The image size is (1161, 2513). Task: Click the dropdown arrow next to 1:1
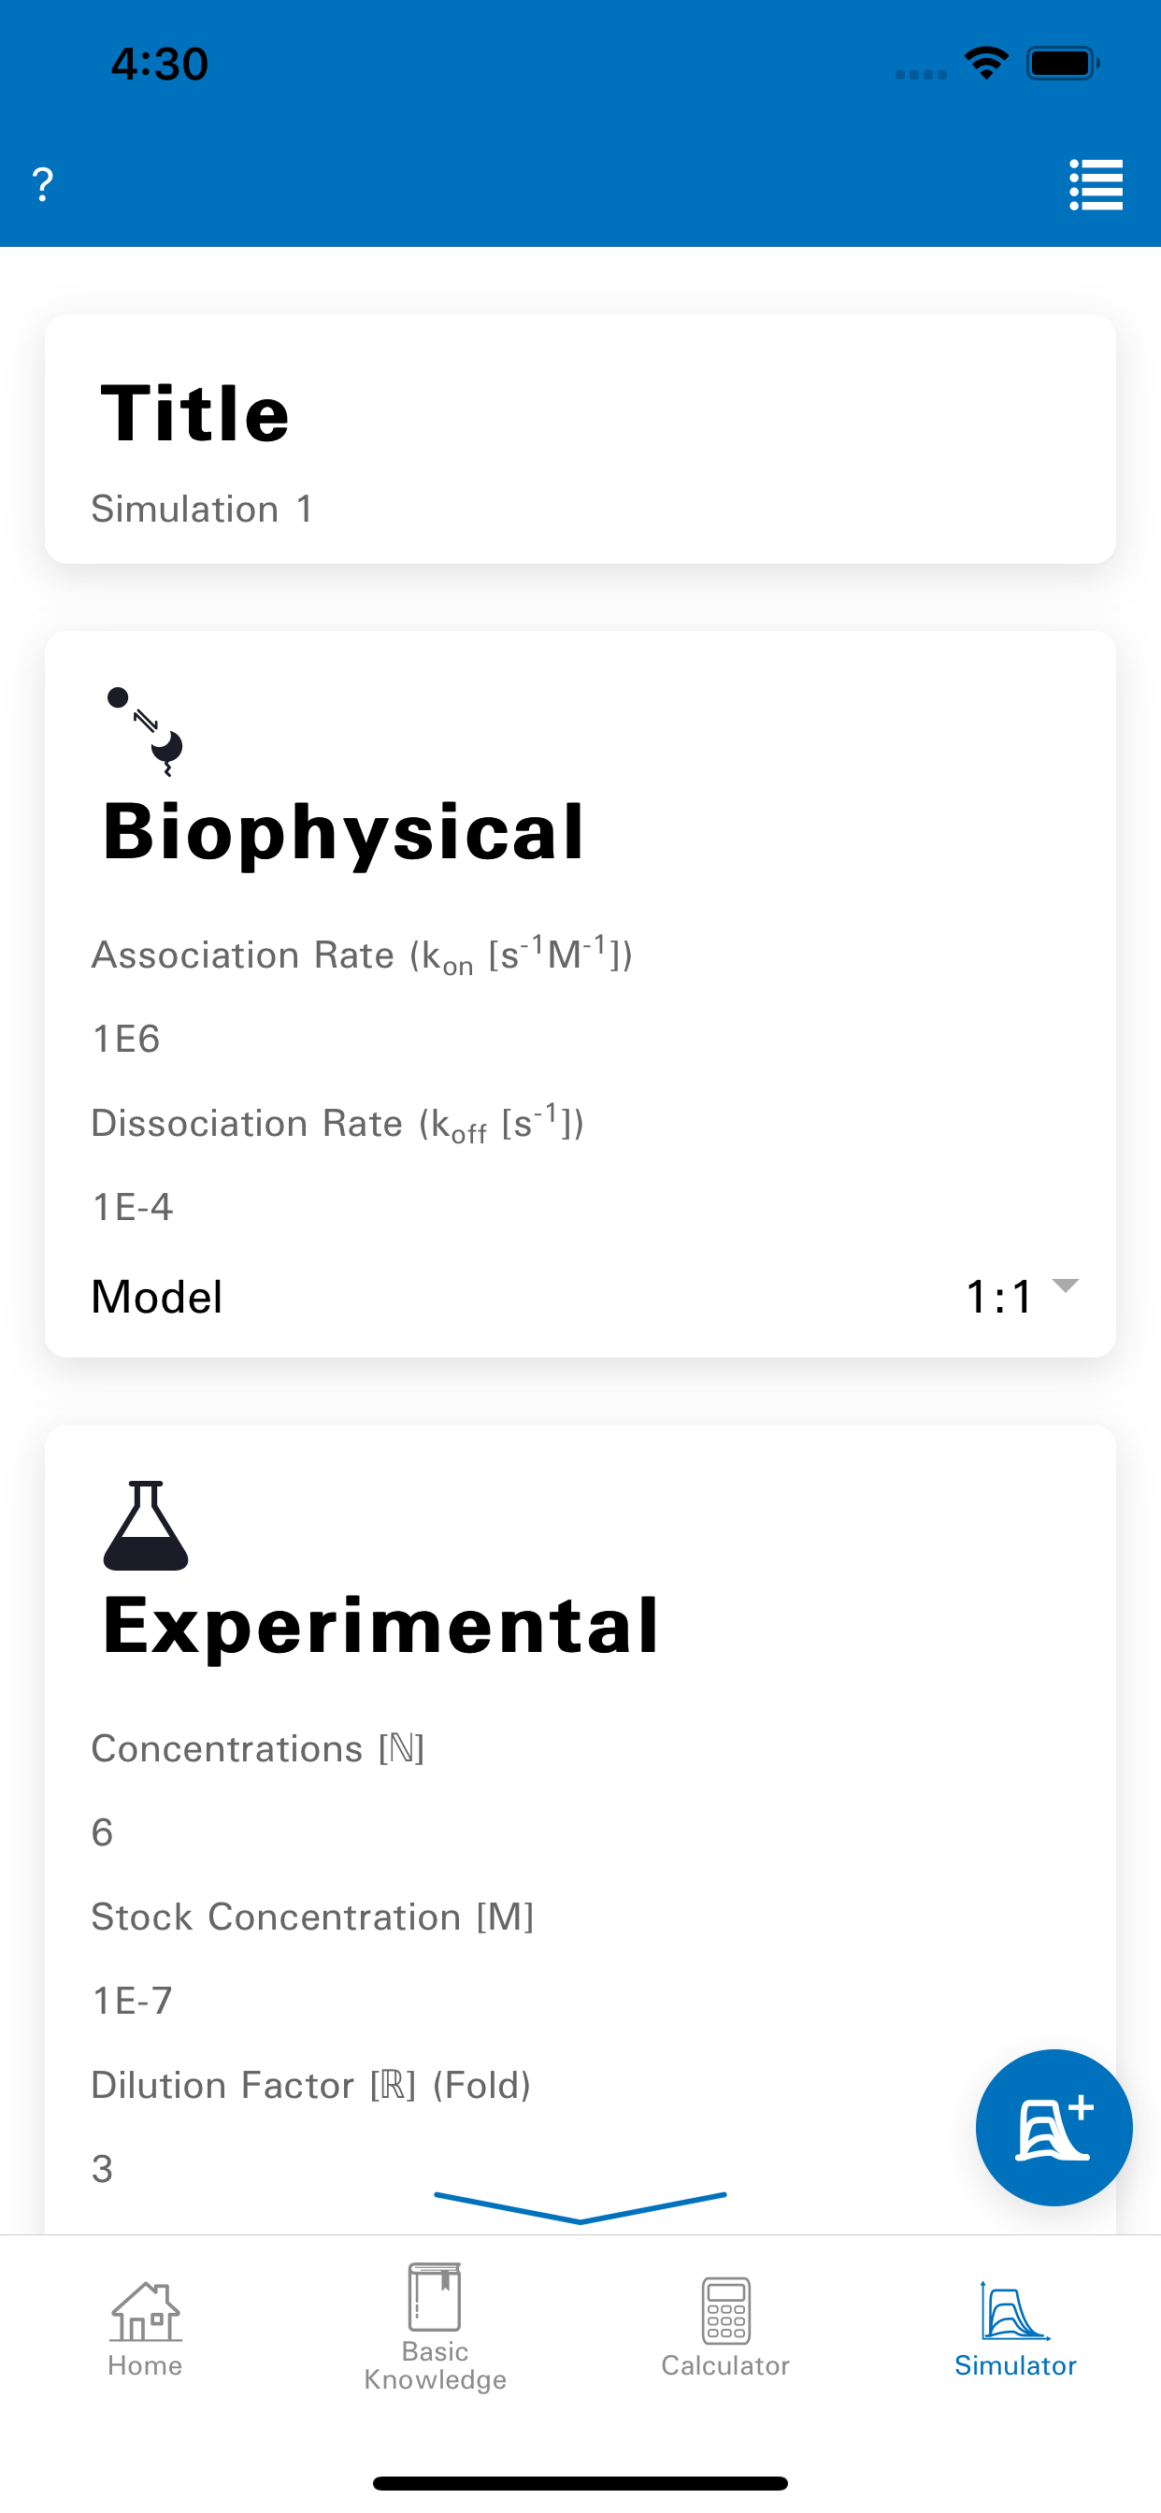point(1066,1285)
